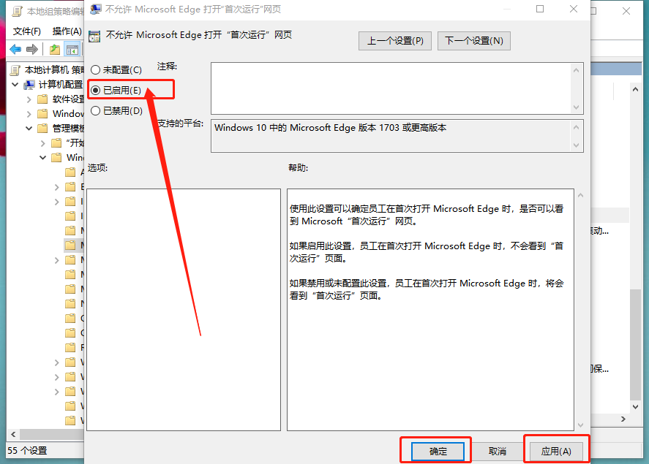Click the 应用(A) button
Viewport: 649px width, 464px height.
(x=556, y=451)
